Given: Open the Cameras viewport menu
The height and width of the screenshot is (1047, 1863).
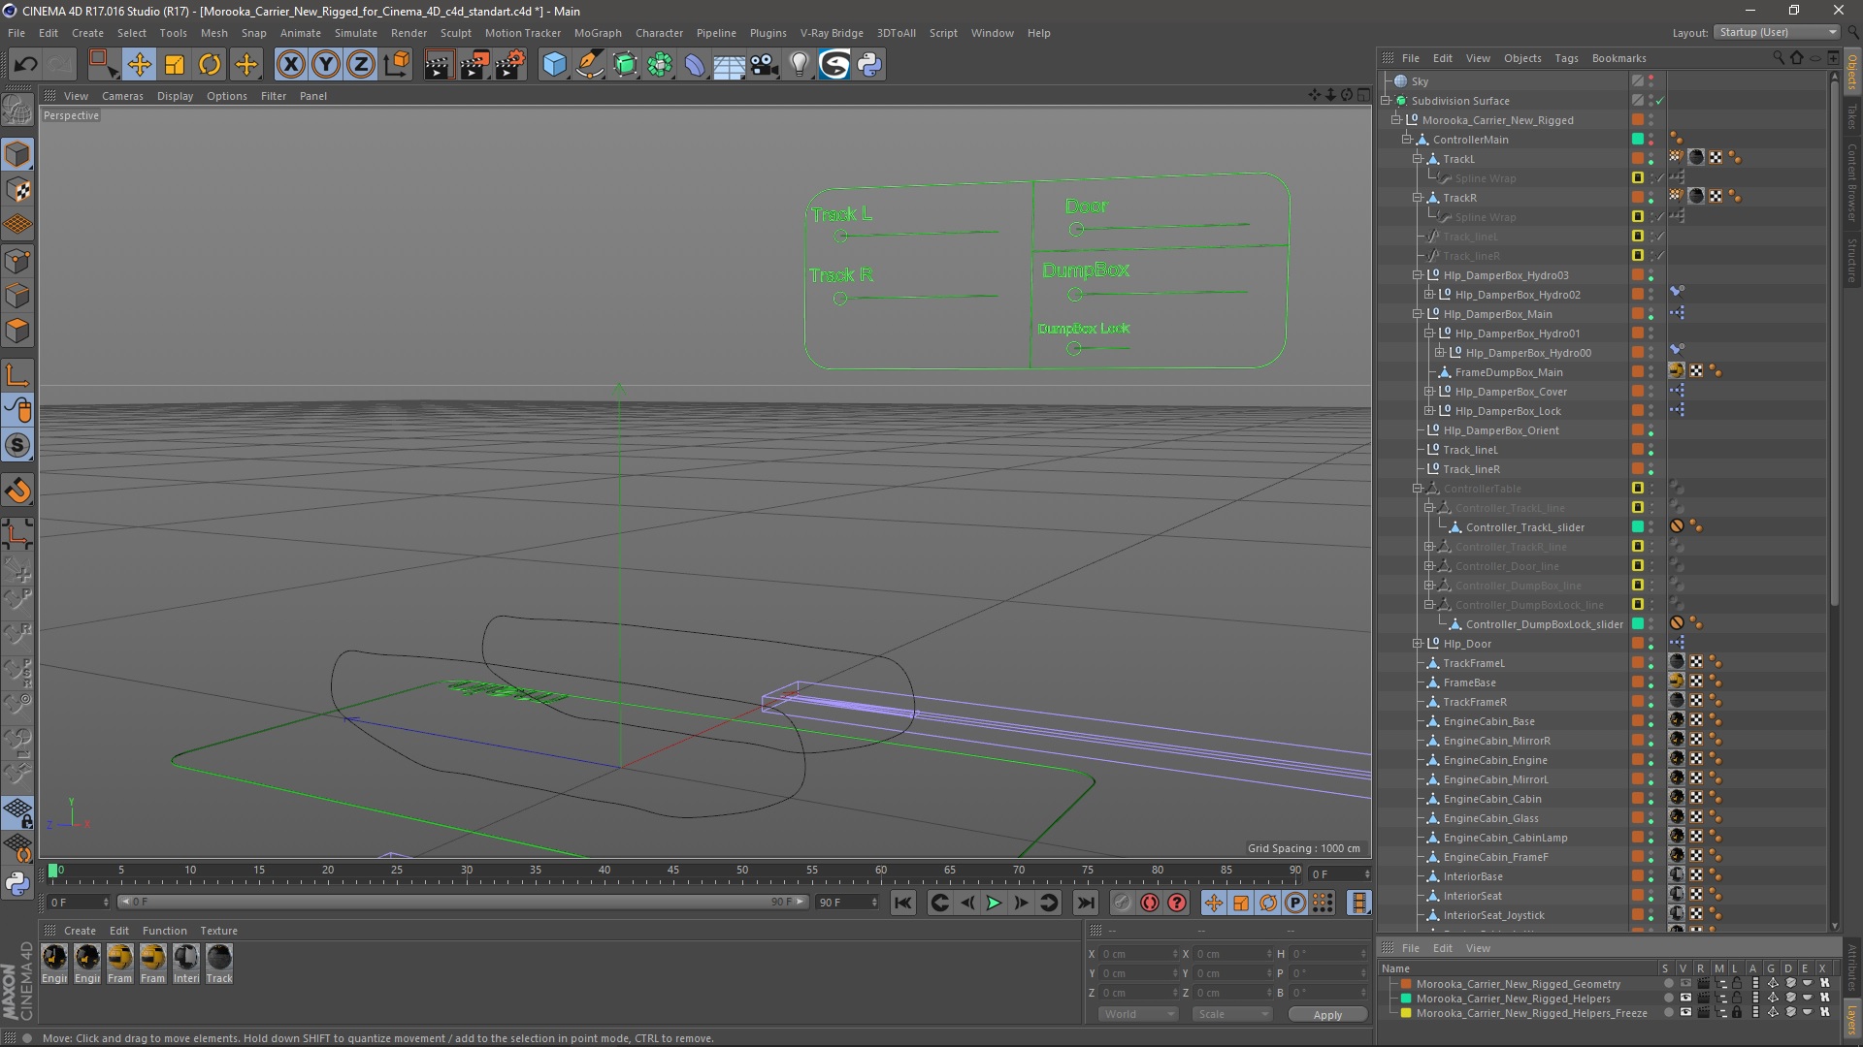Looking at the screenshot, I should tap(122, 96).
